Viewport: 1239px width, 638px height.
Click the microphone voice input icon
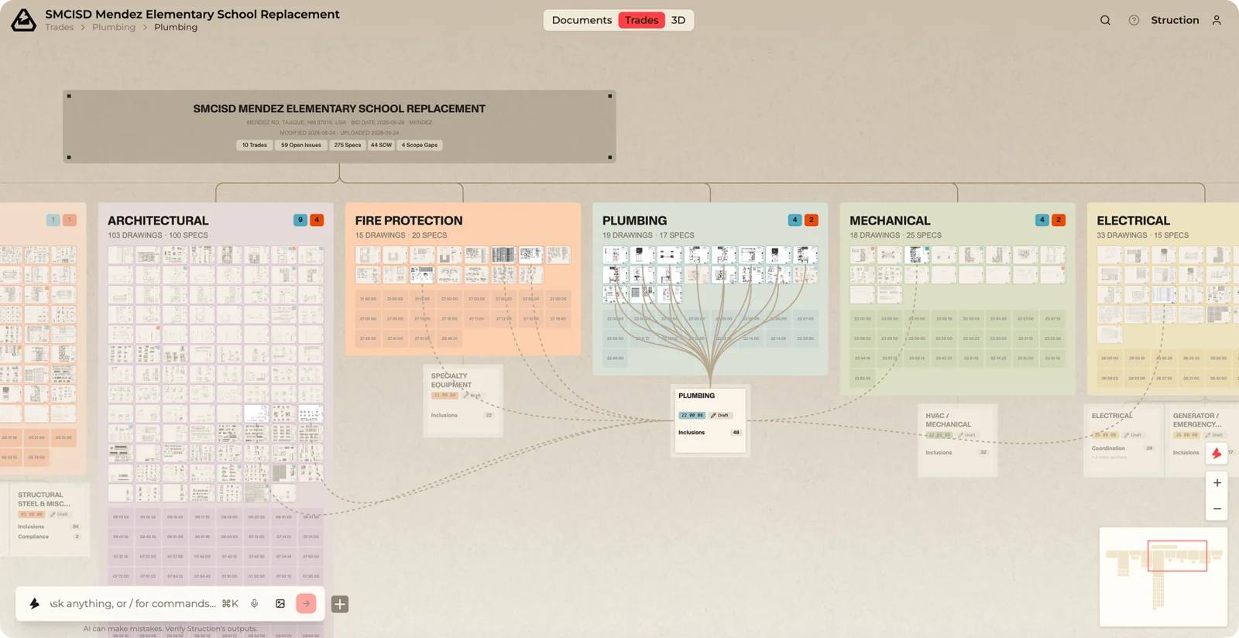(x=254, y=603)
